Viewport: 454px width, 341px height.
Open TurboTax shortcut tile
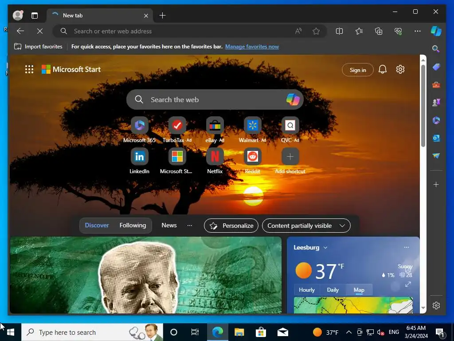[177, 125]
